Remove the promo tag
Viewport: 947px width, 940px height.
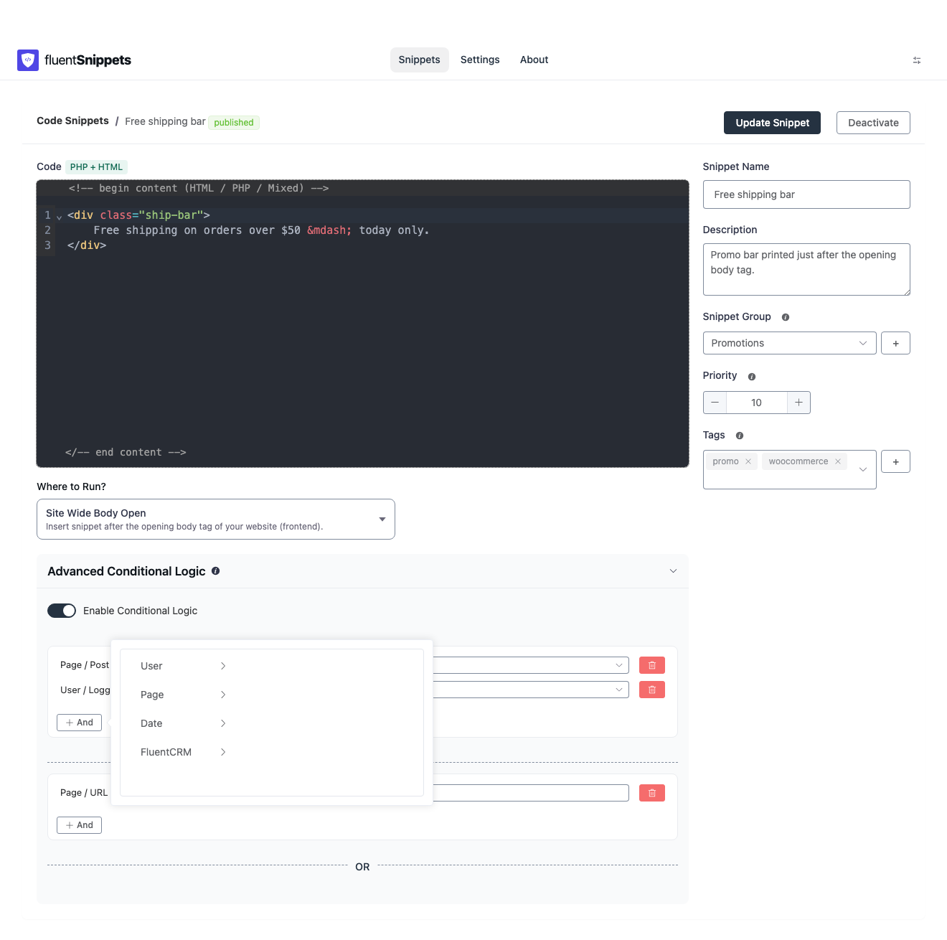748,461
